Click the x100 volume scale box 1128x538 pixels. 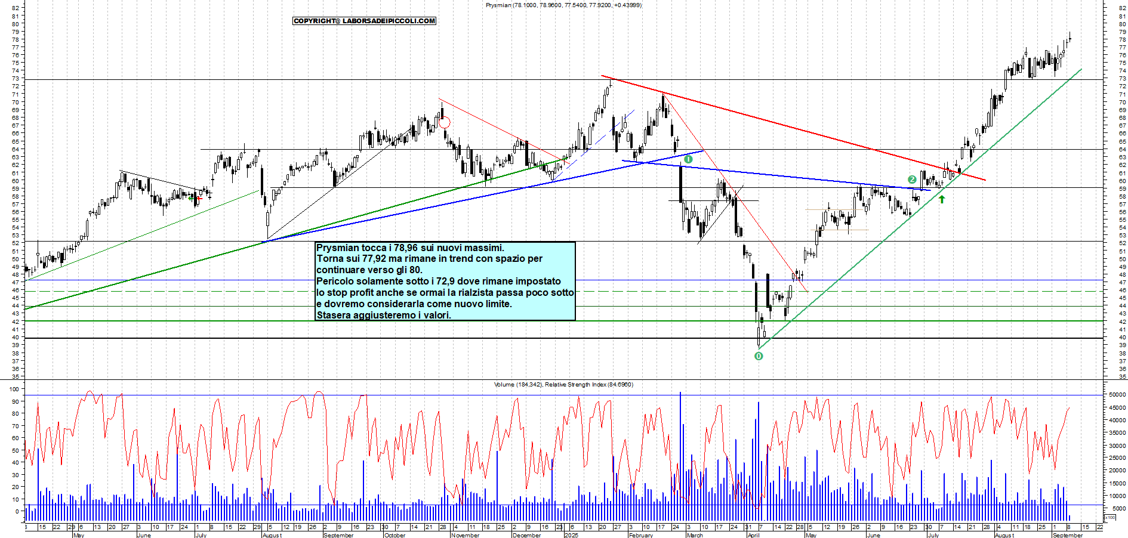[1110, 518]
